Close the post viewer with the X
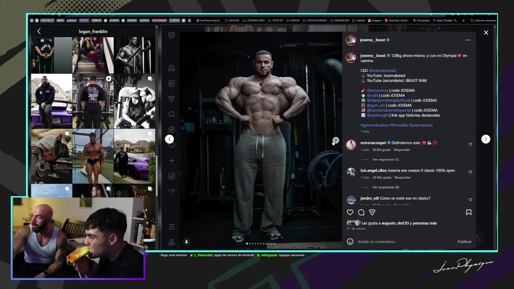The image size is (514, 289). click(x=486, y=33)
